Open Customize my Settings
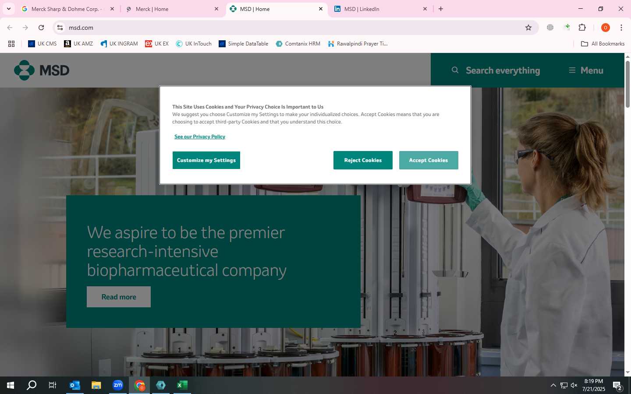Image resolution: width=631 pixels, height=394 pixels. click(x=206, y=160)
